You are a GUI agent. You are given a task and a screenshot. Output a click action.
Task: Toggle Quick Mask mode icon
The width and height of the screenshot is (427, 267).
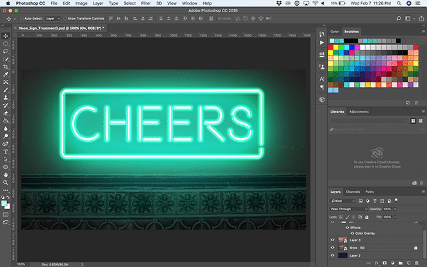tap(5, 215)
